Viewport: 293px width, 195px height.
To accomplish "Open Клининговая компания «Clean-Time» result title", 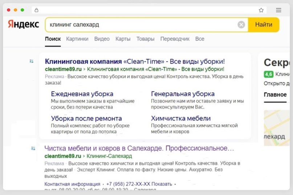I will pos(135,61).
